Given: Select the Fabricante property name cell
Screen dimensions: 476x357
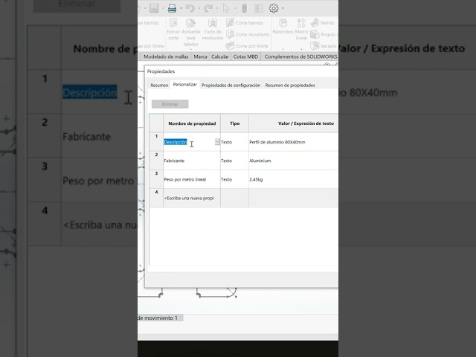Looking at the screenshot, I should pyautogui.click(x=192, y=161).
